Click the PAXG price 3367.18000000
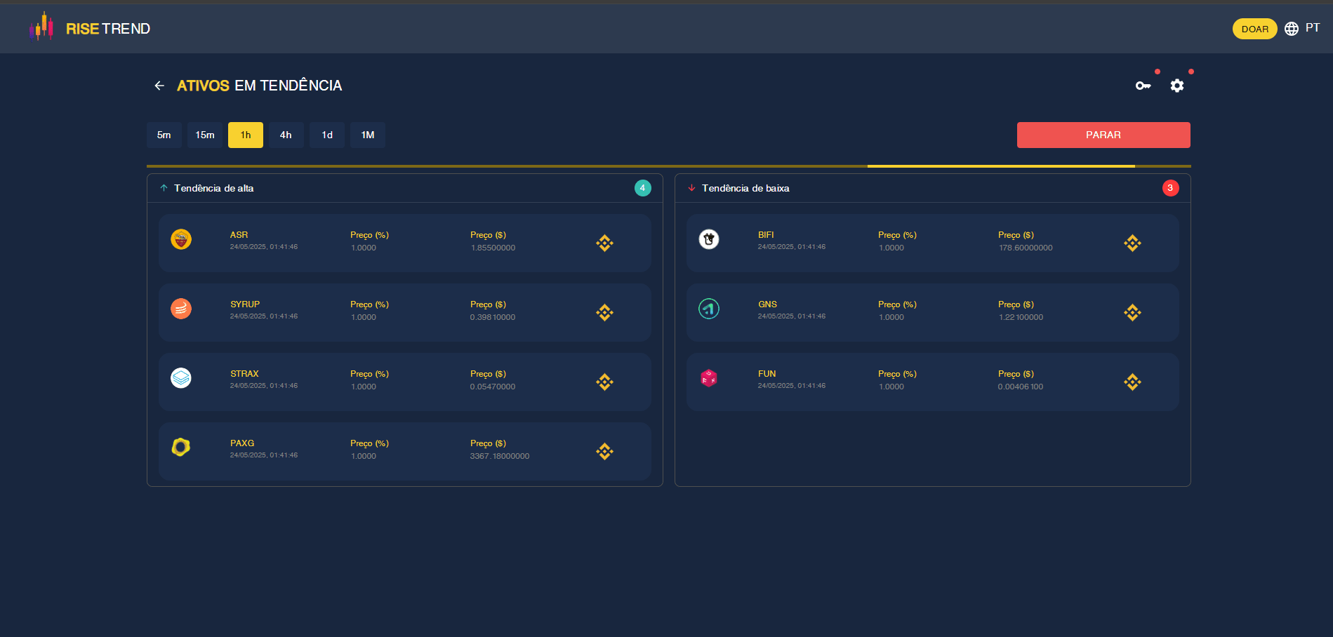The height and width of the screenshot is (637, 1333). [x=500, y=456]
